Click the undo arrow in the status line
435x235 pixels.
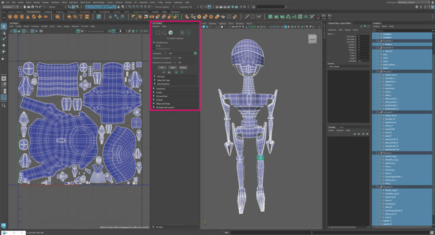pyautogui.click(x=37, y=7)
